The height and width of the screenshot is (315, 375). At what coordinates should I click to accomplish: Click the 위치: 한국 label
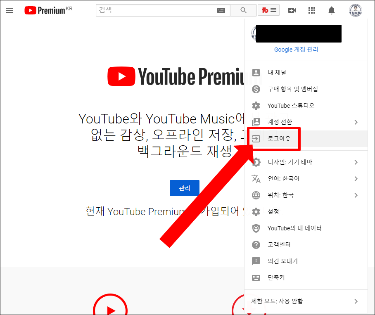(x=280, y=195)
